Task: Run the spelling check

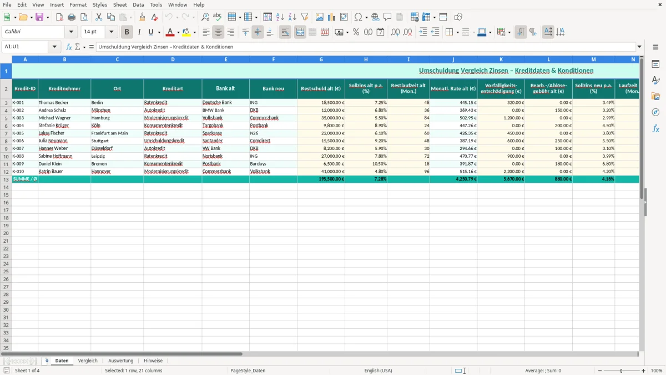Action: [x=218, y=17]
